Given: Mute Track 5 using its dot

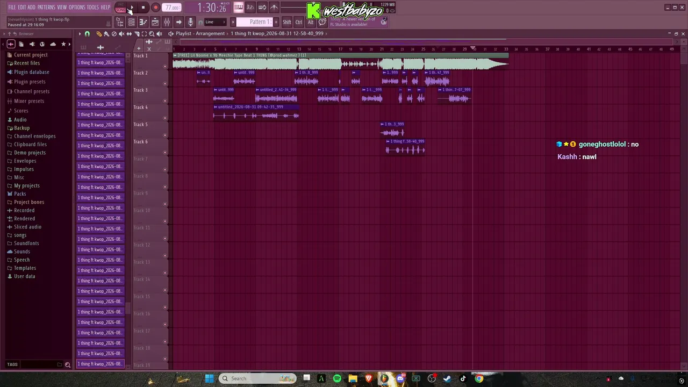Looking at the screenshot, I should 165,135.
